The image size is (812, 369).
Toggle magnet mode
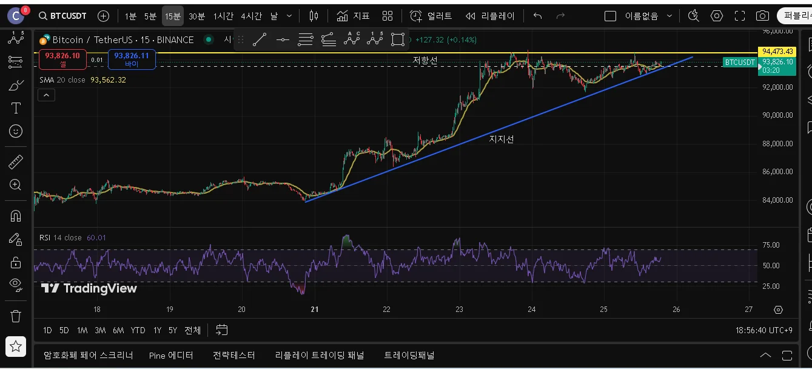(x=16, y=215)
